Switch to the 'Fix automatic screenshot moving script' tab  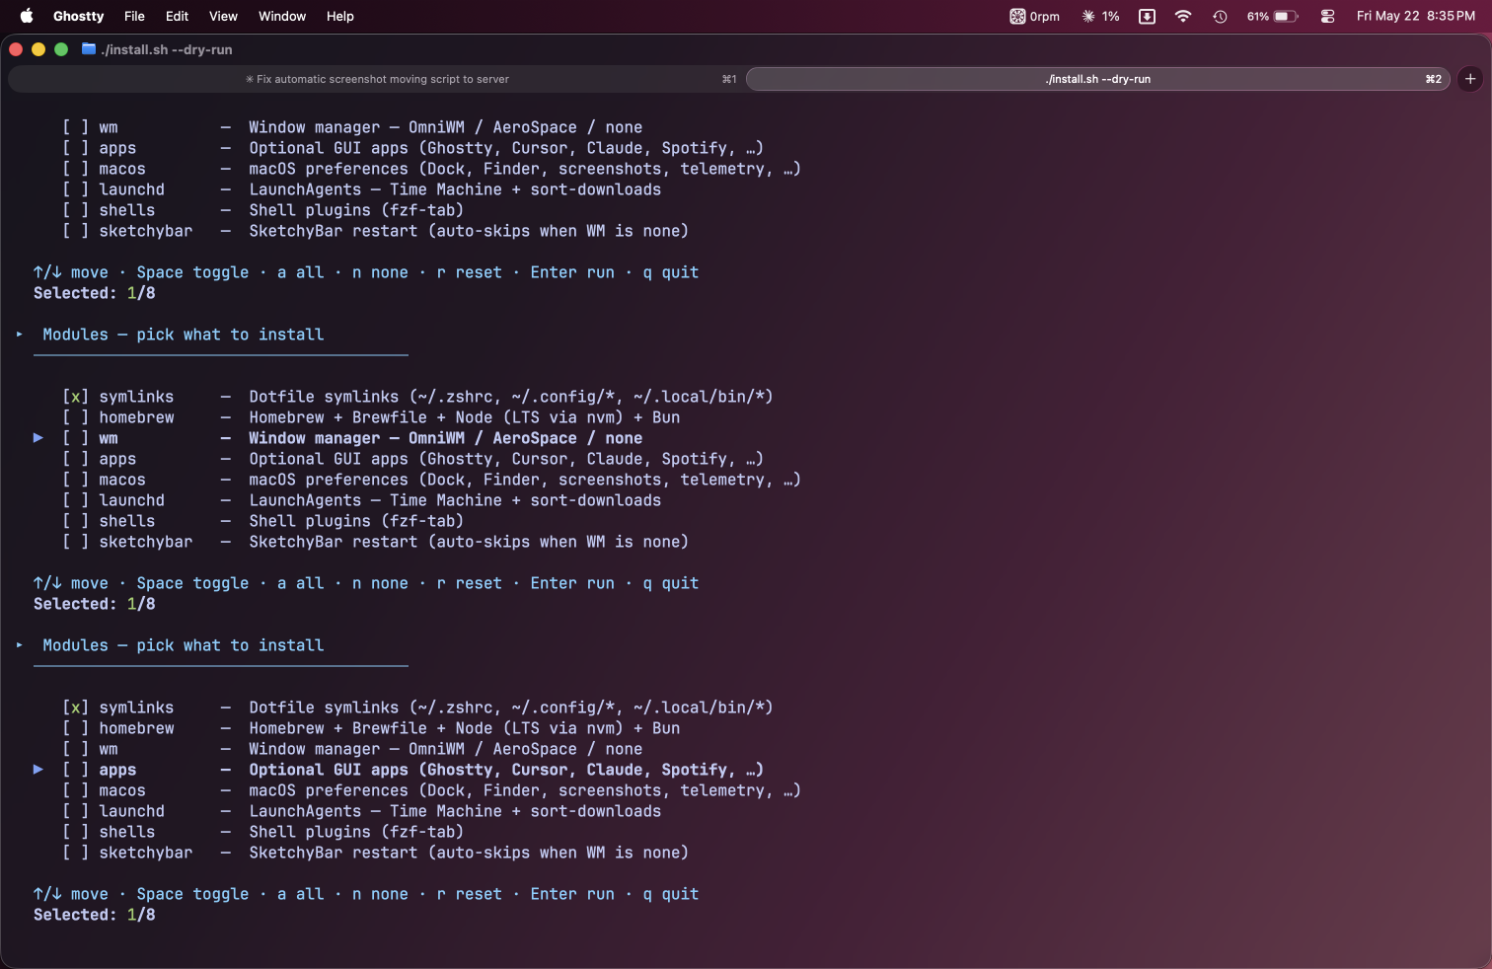pos(377,79)
